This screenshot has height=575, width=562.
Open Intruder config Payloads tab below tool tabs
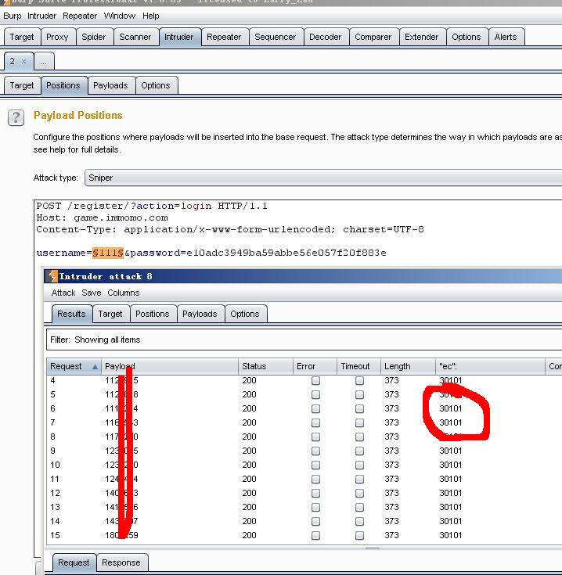pos(111,85)
